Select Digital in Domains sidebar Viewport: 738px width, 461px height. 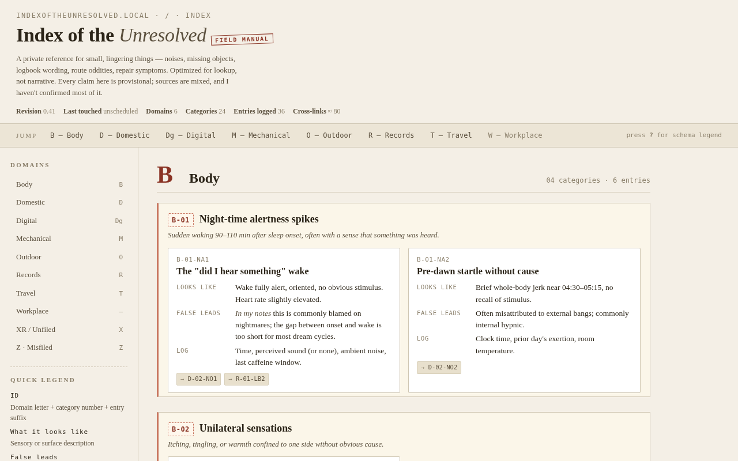69,221
